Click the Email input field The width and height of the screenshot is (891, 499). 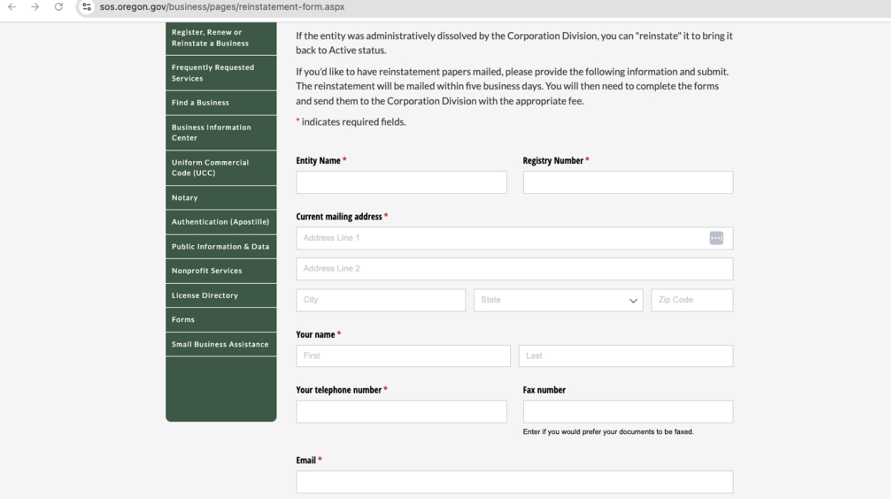tap(513, 482)
